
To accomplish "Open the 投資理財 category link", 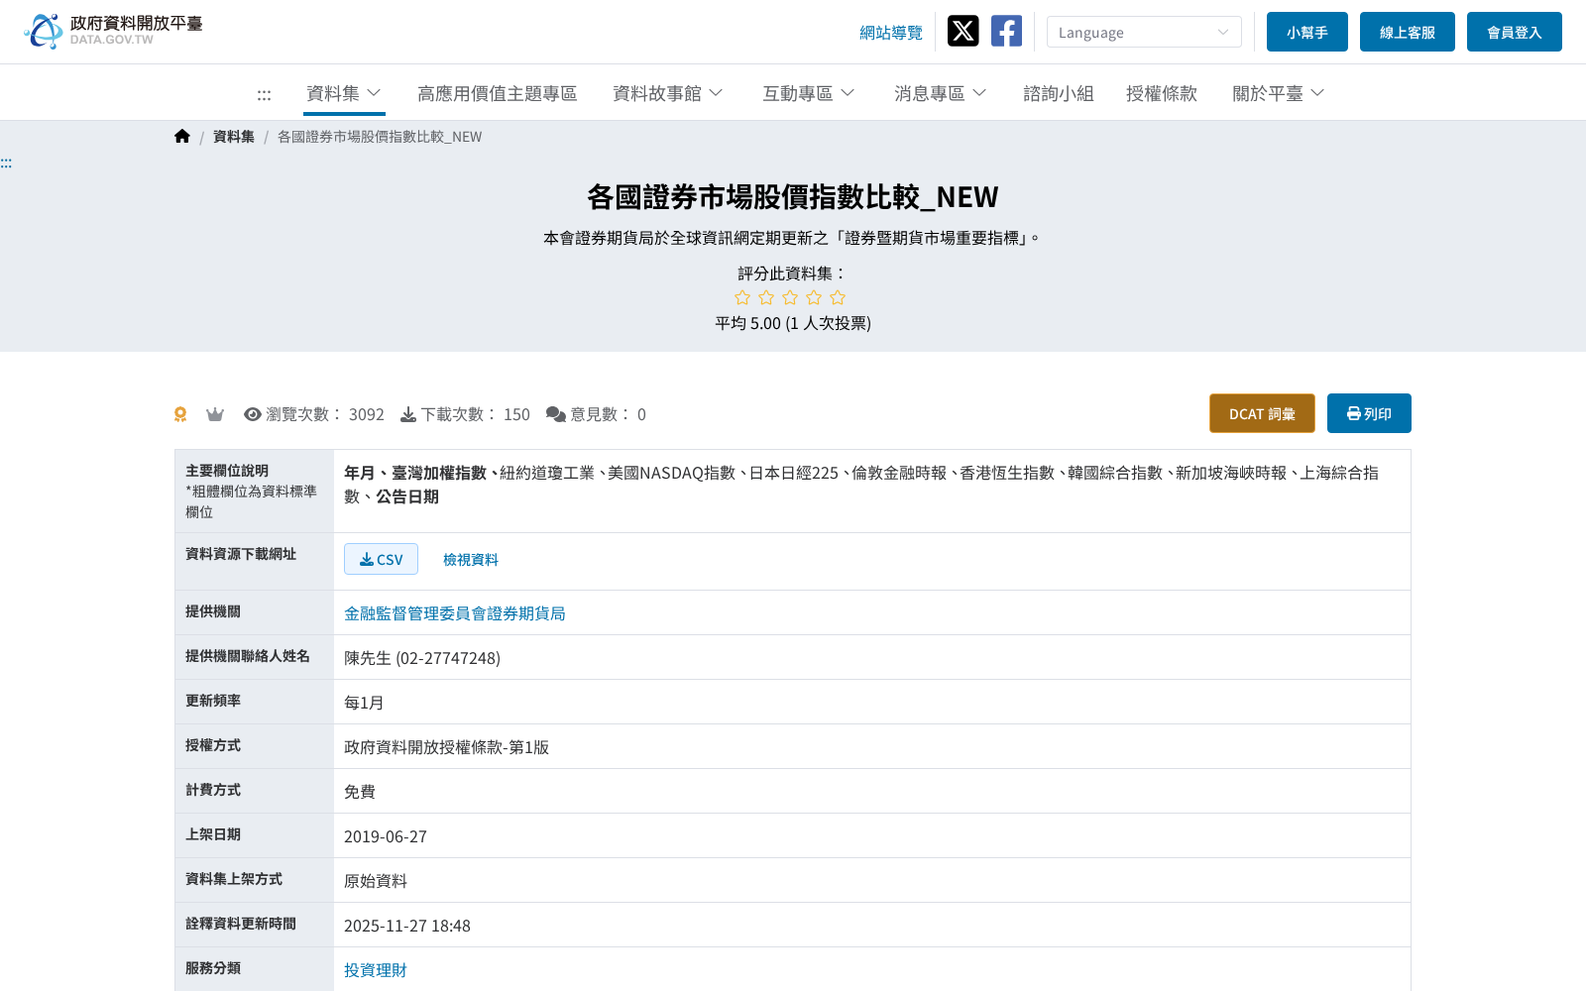I will pos(376,970).
